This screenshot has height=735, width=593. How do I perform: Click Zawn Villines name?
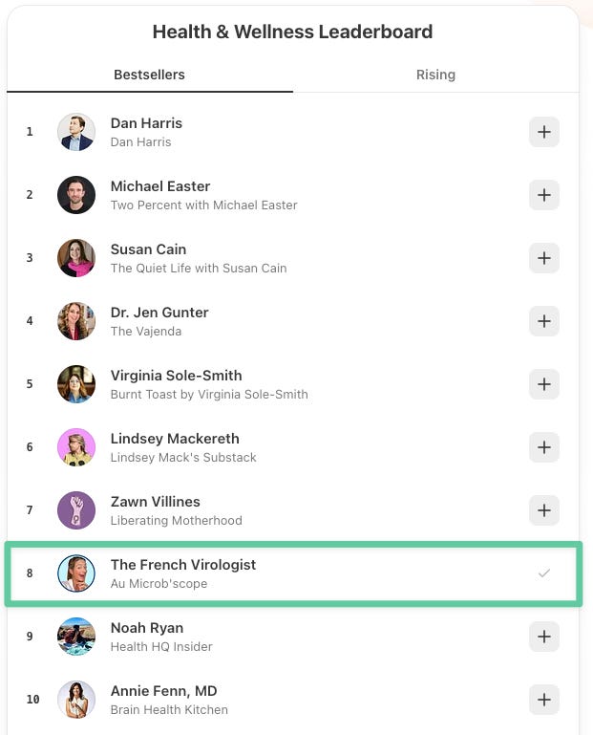coord(155,502)
